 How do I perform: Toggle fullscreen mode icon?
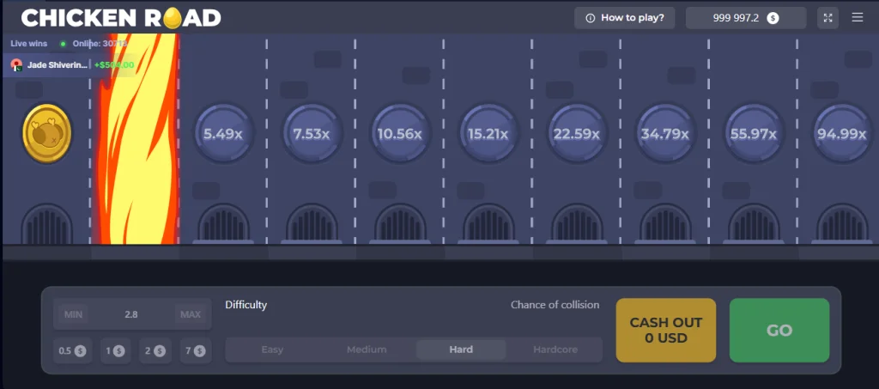click(828, 18)
